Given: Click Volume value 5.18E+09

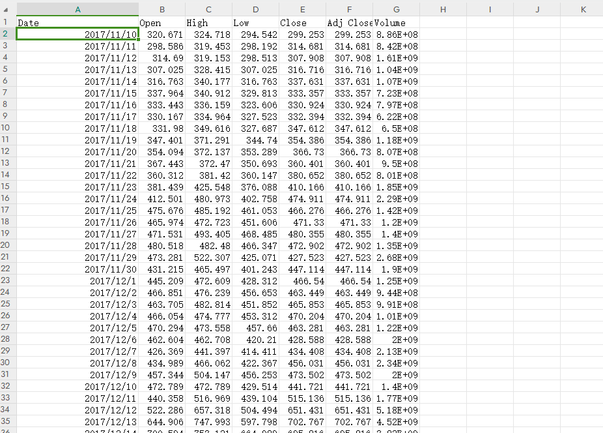Looking at the screenshot, I should click(x=397, y=410).
